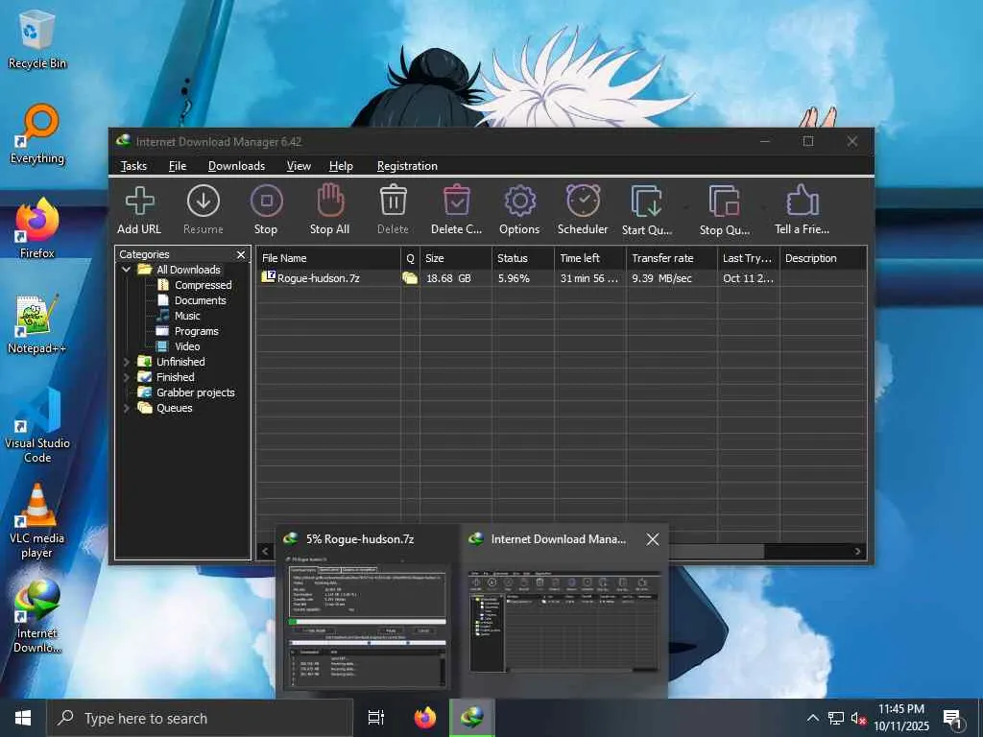Click the taskbar clock showing 11:45 PM
983x737 pixels.
tap(901, 718)
